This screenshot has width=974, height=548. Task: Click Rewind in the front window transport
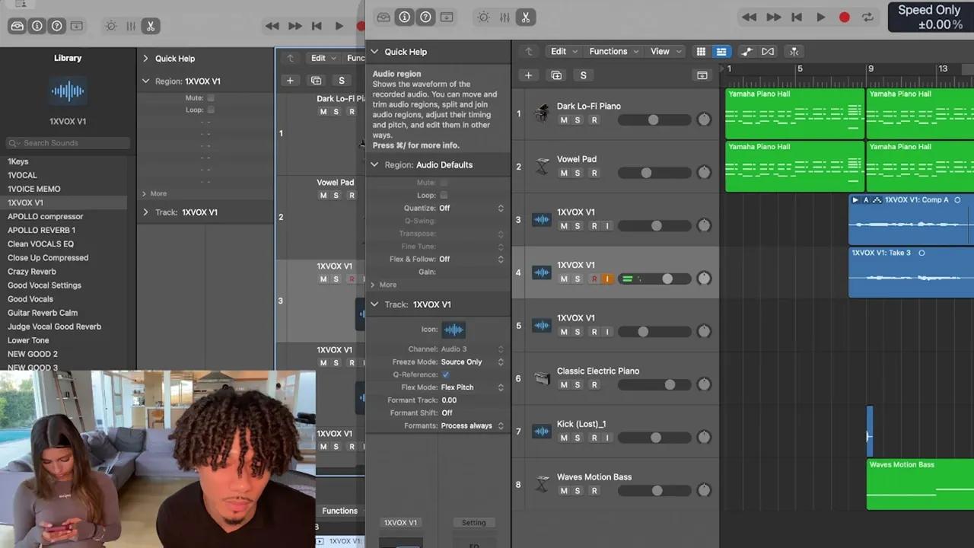tap(750, 17)
